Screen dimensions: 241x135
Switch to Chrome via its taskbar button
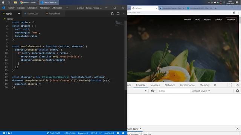click(29, 3)
